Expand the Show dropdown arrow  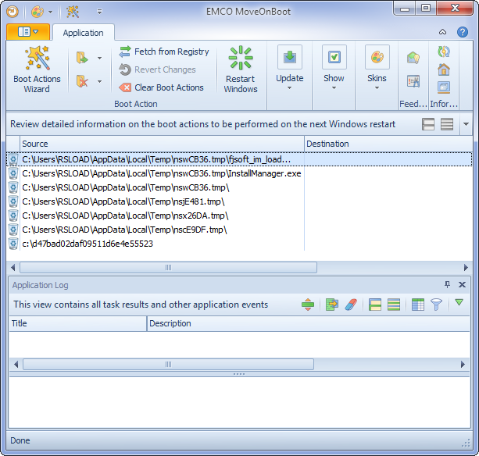(334, 88)
